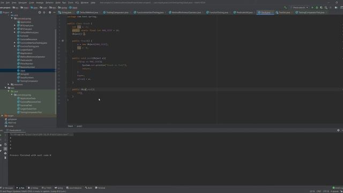Click the 'pop()' breadcrumb below the editor
Screen dimensions: 343x193
point(79,126)
